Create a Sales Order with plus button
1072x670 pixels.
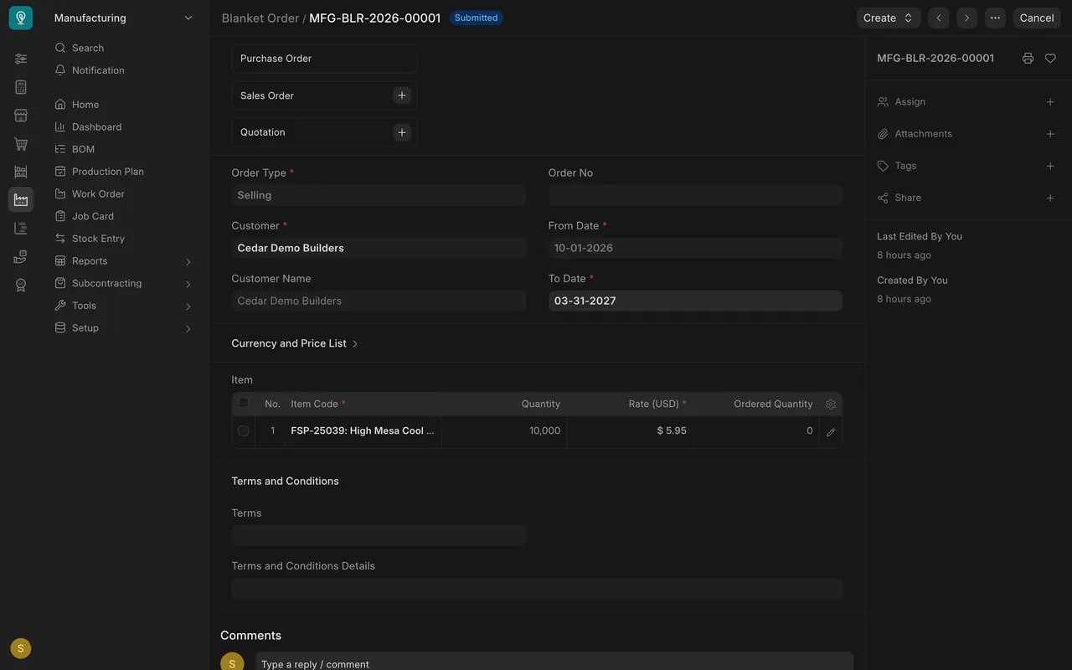(402, 95)
